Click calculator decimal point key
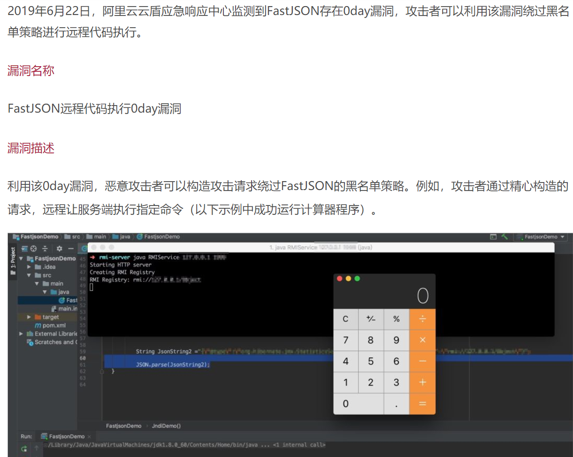573x457 pixels. click(396, 404)
